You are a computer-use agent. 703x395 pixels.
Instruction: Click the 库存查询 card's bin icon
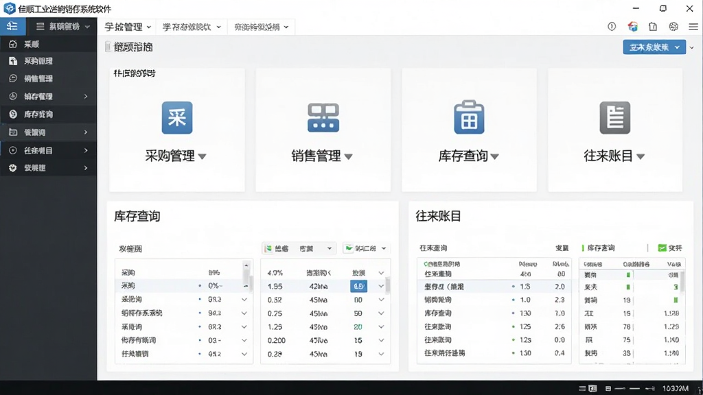[469, 117]
